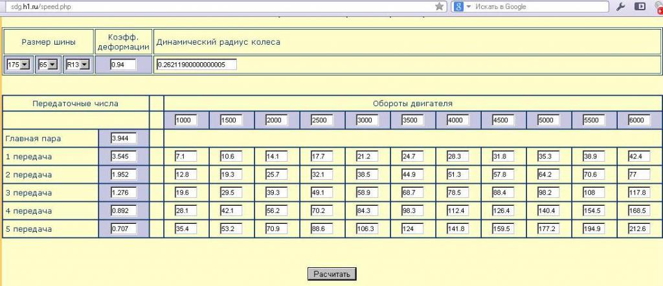Image resolution: width=663 pixels, height=286 pixels.
Task: Click the extension icon with red badge
Action: tap(658, 7)
